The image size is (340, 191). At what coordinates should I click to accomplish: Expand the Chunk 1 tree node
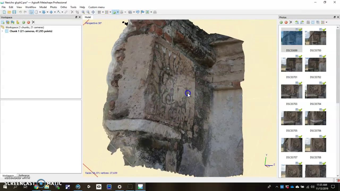2,31
